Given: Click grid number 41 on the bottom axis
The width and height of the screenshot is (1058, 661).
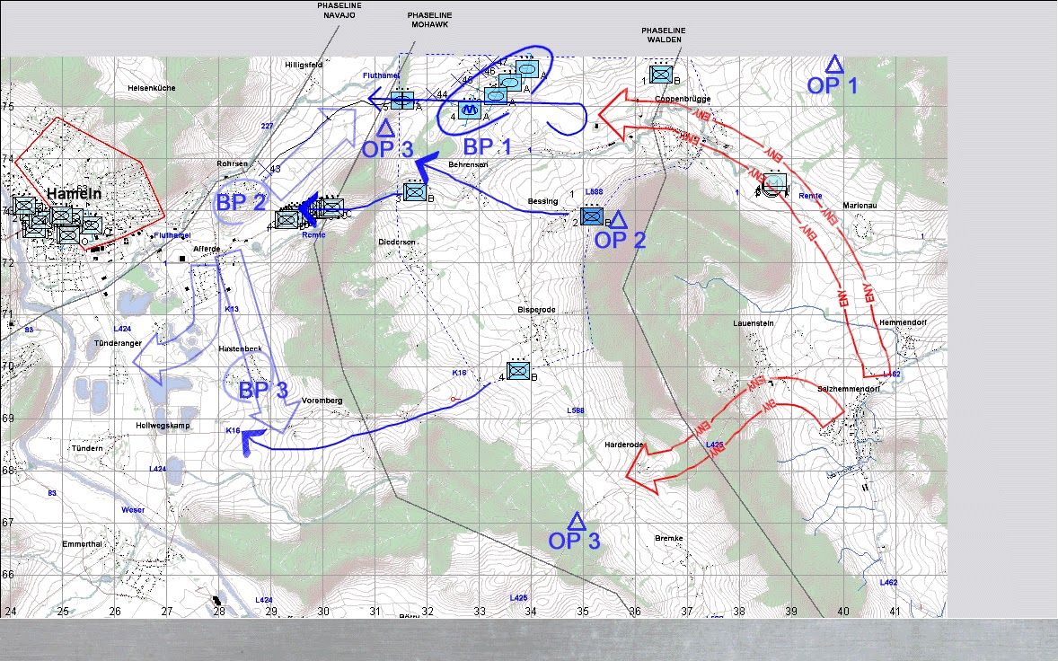Looking at the screenshot, I should click(895, 611).
